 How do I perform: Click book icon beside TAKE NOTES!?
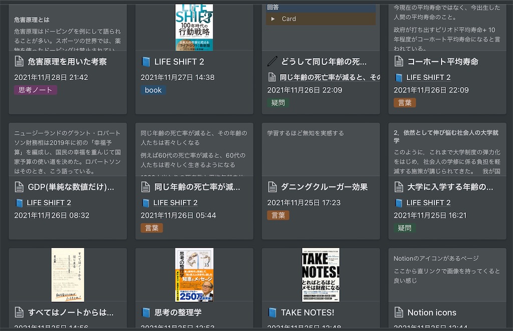pyautogui.click(x=272, y=312)
